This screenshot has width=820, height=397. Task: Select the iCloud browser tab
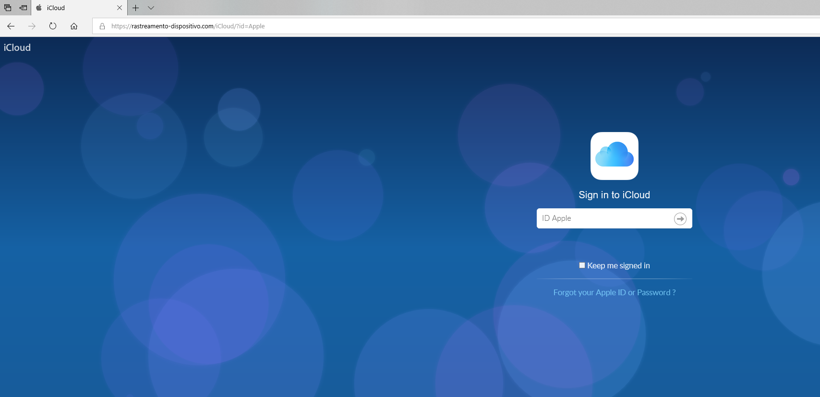[79, 8]
